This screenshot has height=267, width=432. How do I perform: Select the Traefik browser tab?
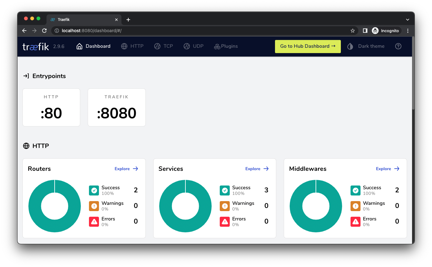tap(84, 19)
